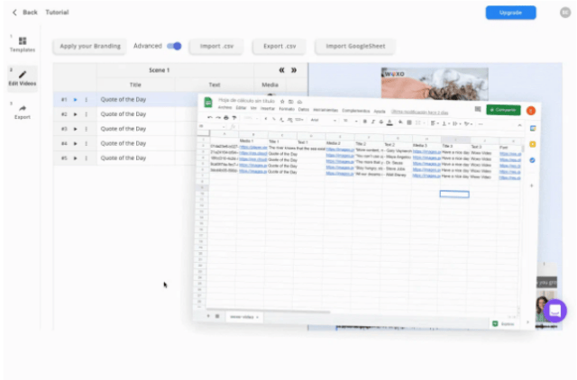The image size is (577, 380).
Task: Open the three-dot menu of row #3
Action: coord(87,129)
